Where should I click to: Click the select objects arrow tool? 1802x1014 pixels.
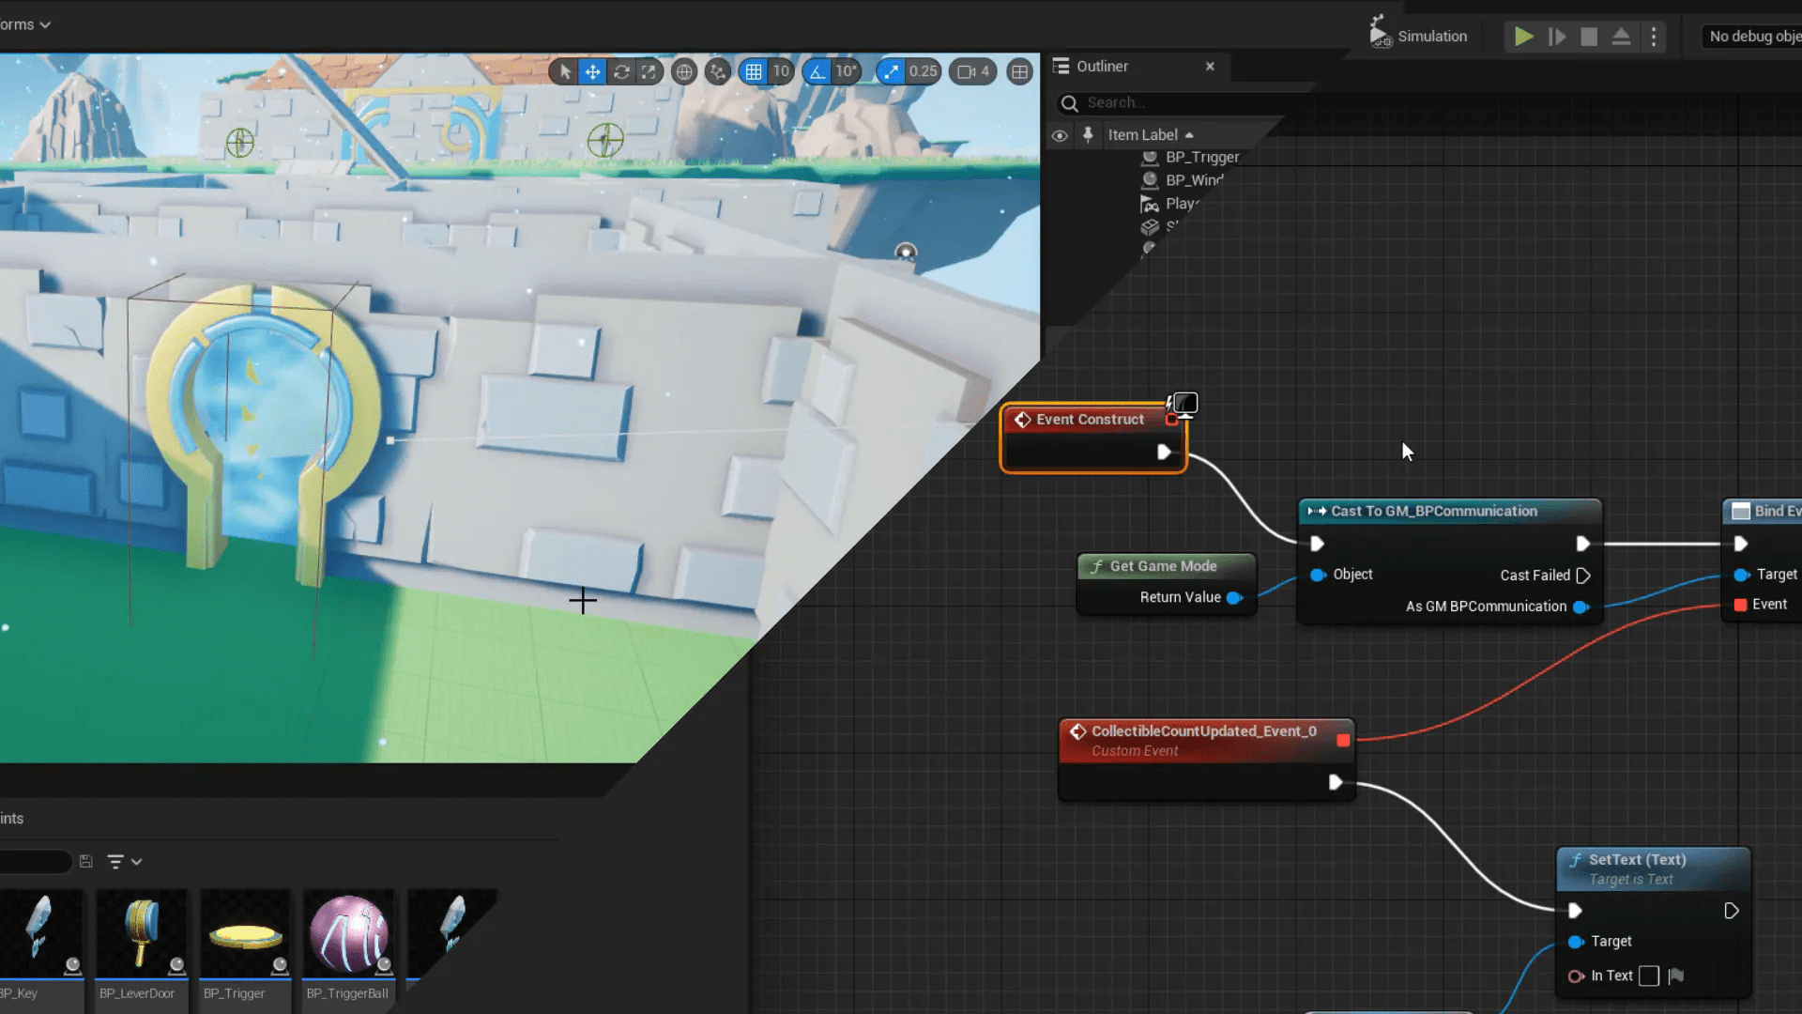(x=565, y=71)
